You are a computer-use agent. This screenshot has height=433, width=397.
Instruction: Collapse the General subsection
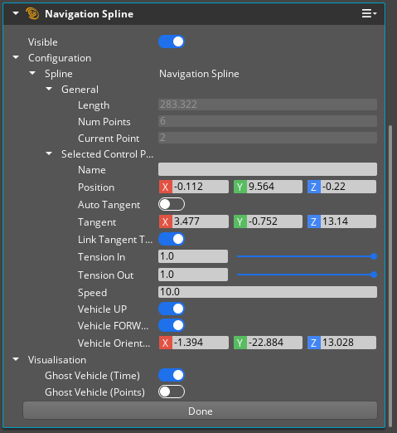[49, 89]
